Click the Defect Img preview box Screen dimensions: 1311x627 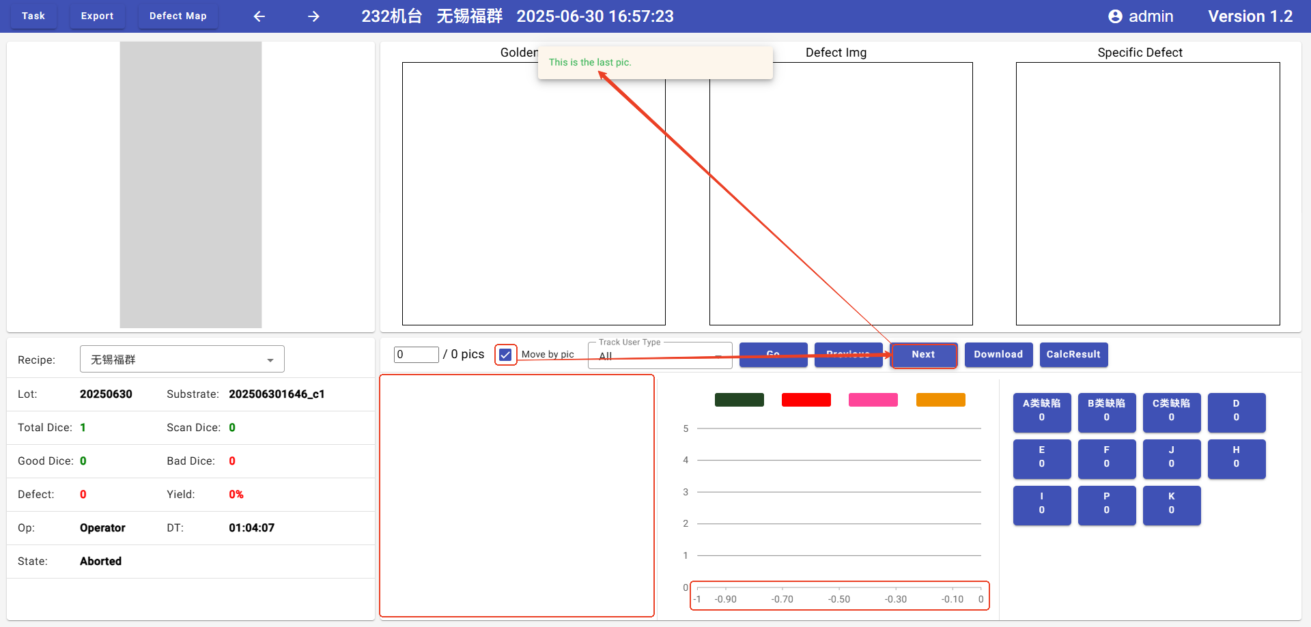tap(841, 194)
